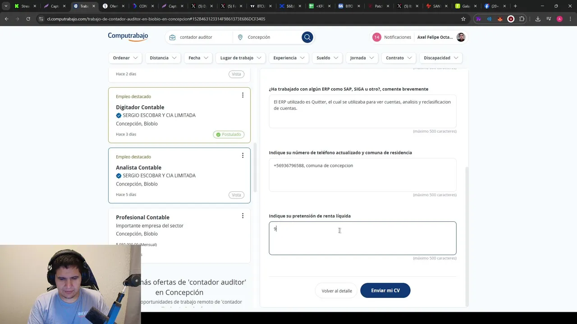Open the Digitador Contable job title
577x324 pixels.
(x=140, y=107)
